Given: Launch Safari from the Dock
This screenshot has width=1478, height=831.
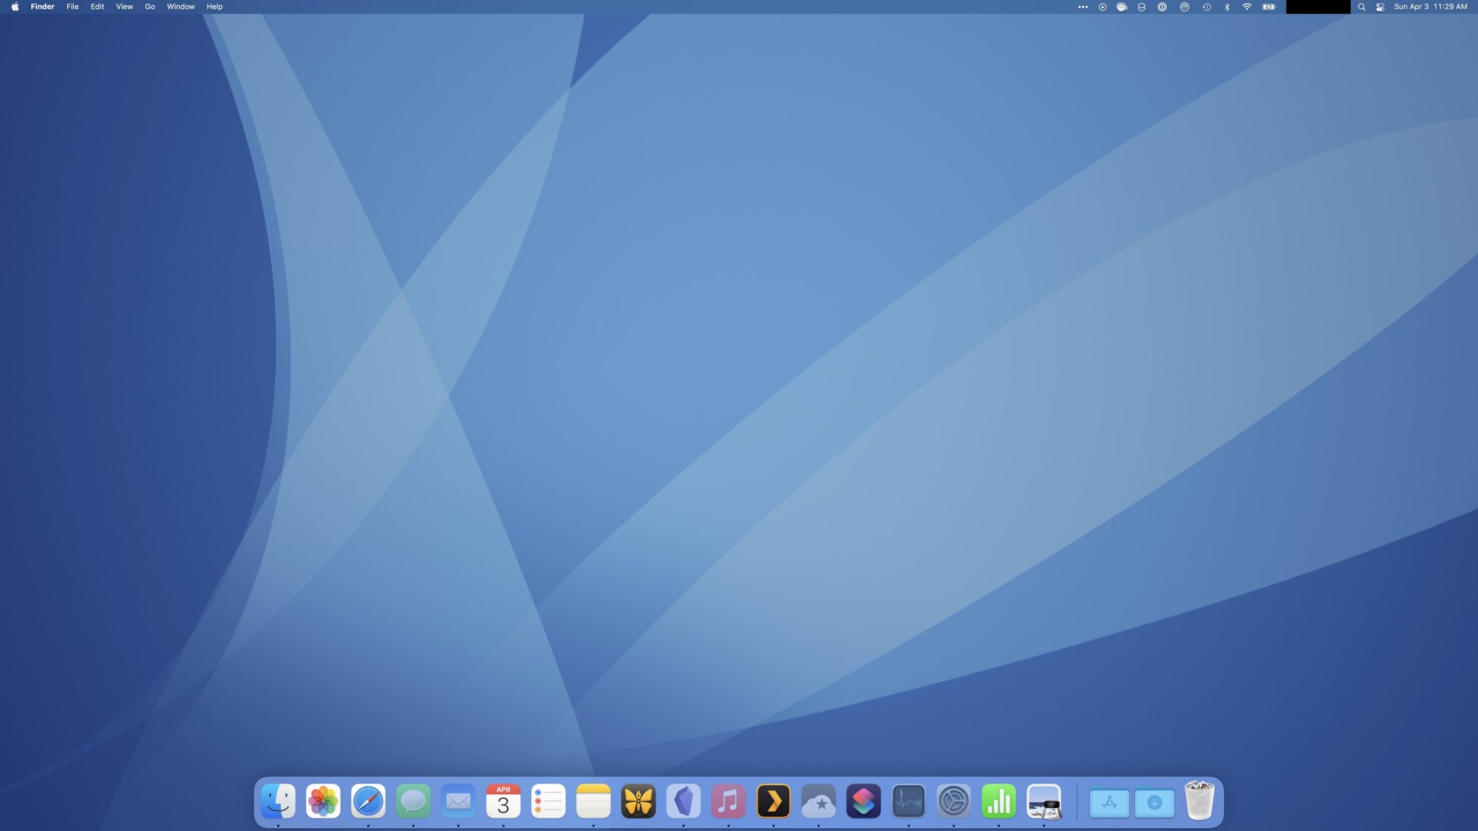Looking at the screenshot, I should [x=368, y=801].
